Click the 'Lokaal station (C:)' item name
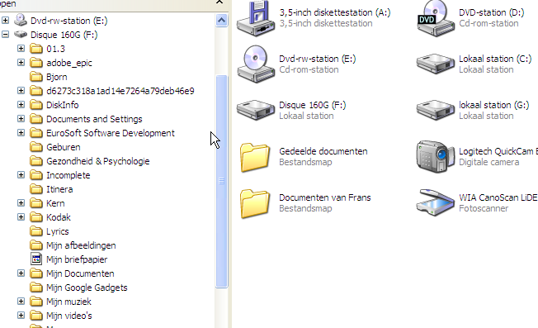Screen dimensions: 538x328 495,59
